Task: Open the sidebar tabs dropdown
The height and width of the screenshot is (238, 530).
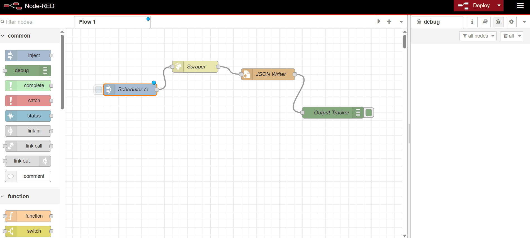Action: click(x=524, y=22)
